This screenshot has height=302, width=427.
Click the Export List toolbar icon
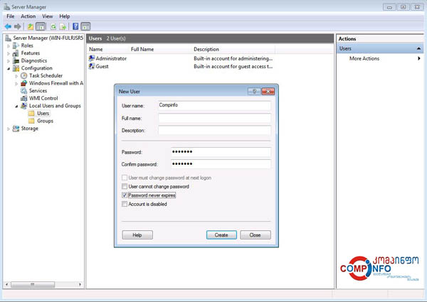click(x=63, y=26)
